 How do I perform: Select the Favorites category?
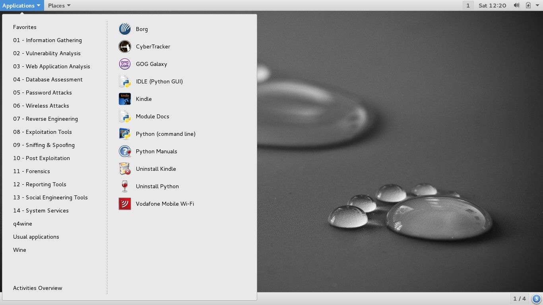tap(25, 27)
